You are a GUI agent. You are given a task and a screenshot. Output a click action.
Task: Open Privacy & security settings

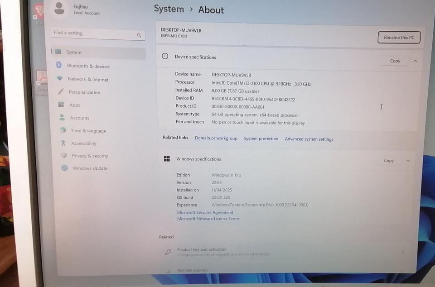(x=90, y=156)
